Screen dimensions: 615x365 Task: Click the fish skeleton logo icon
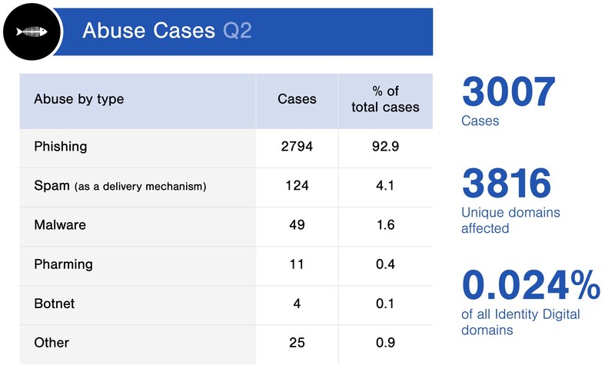[31, 31]
